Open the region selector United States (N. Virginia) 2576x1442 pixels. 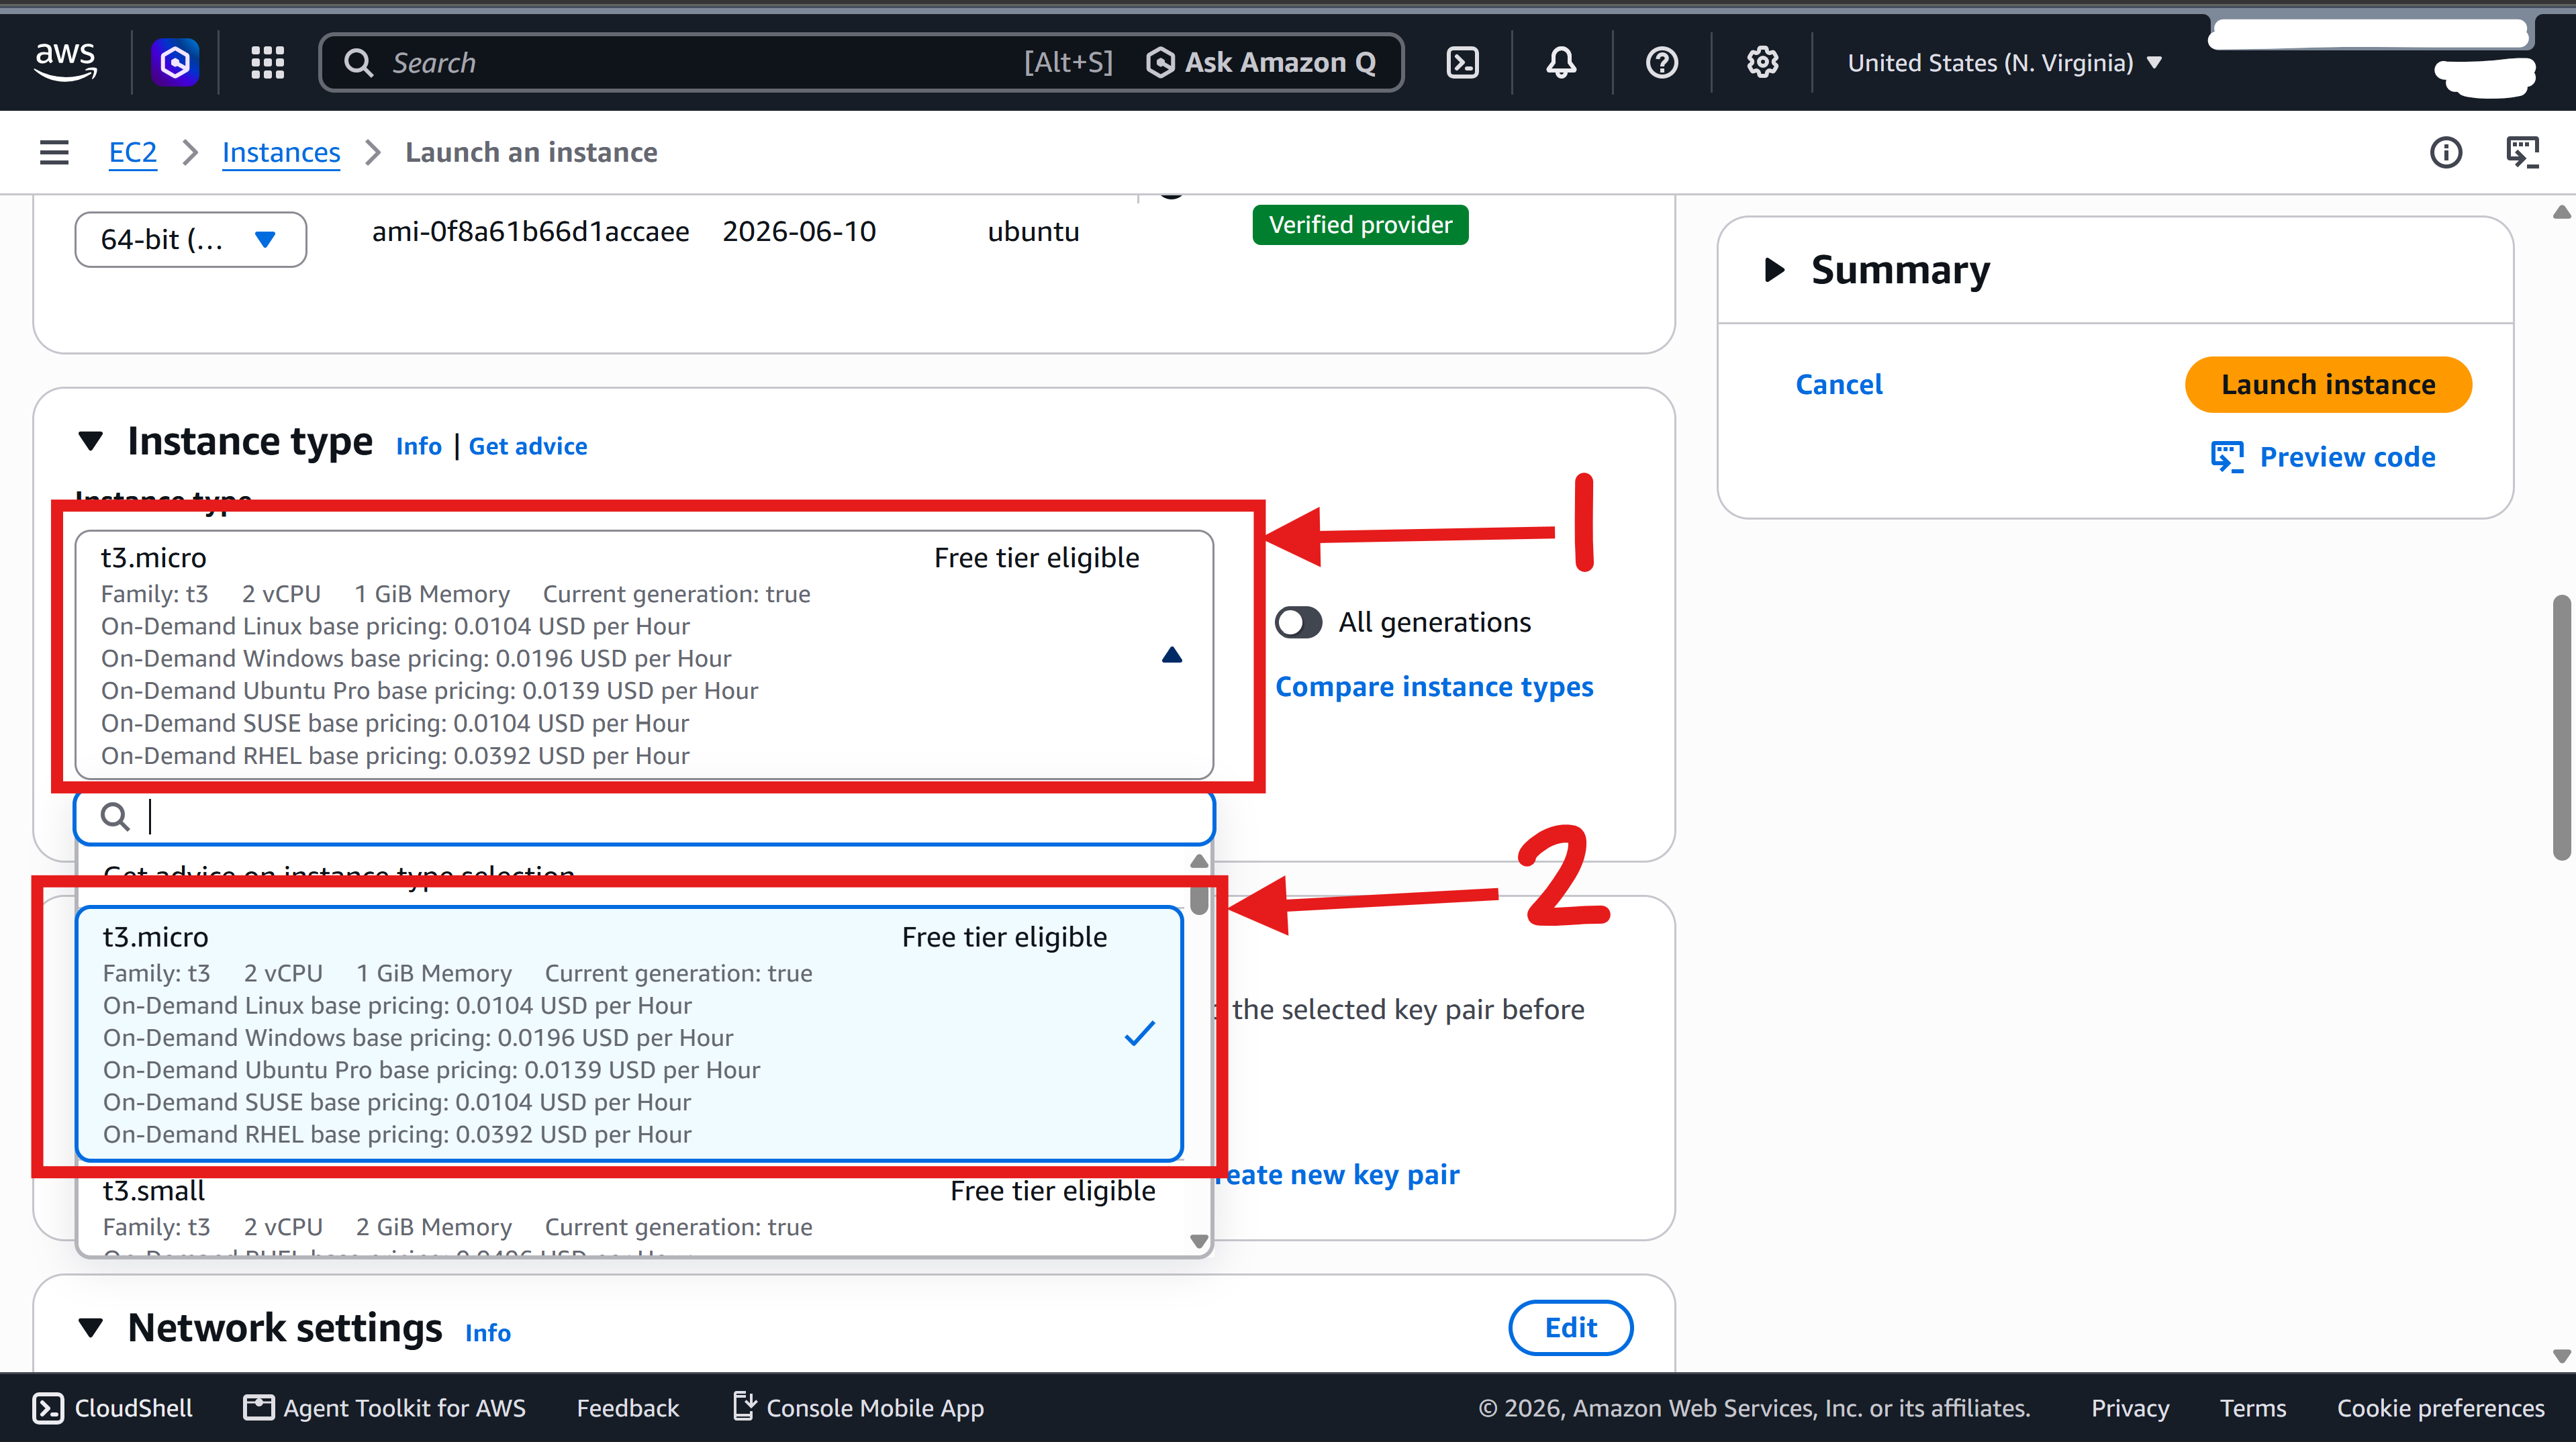click(x=2004, y=62)
